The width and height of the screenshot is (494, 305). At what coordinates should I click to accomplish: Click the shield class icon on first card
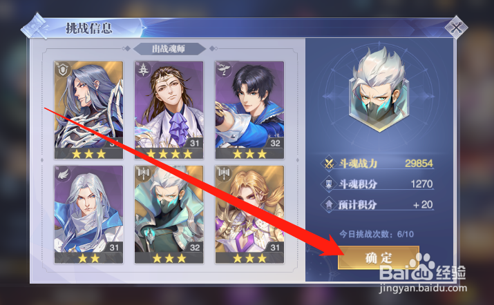coord(63,70)
